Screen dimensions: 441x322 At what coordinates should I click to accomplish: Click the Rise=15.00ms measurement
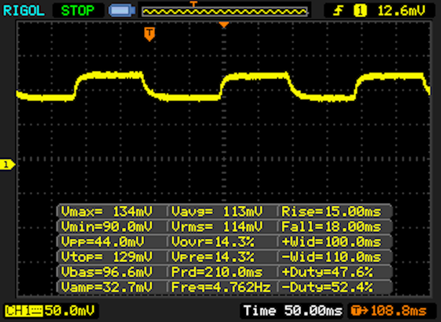click(x=331, y=211)
